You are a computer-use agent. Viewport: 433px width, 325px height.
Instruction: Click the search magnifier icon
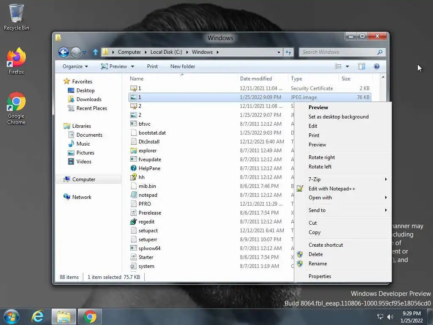(x=380, y=52)
